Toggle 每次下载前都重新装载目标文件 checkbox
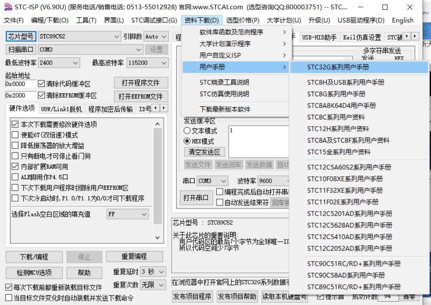Screen dimensions: 431x305 (x=8, y=287)
